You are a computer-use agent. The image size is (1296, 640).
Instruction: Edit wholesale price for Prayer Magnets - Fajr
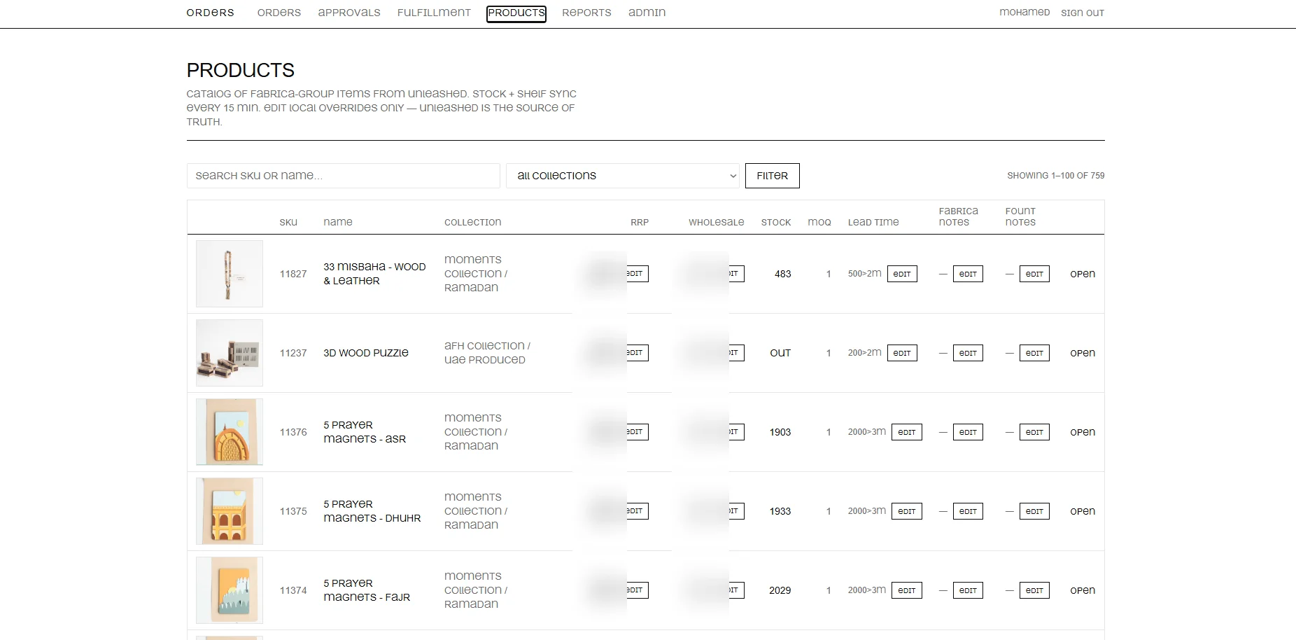[735, 590]
